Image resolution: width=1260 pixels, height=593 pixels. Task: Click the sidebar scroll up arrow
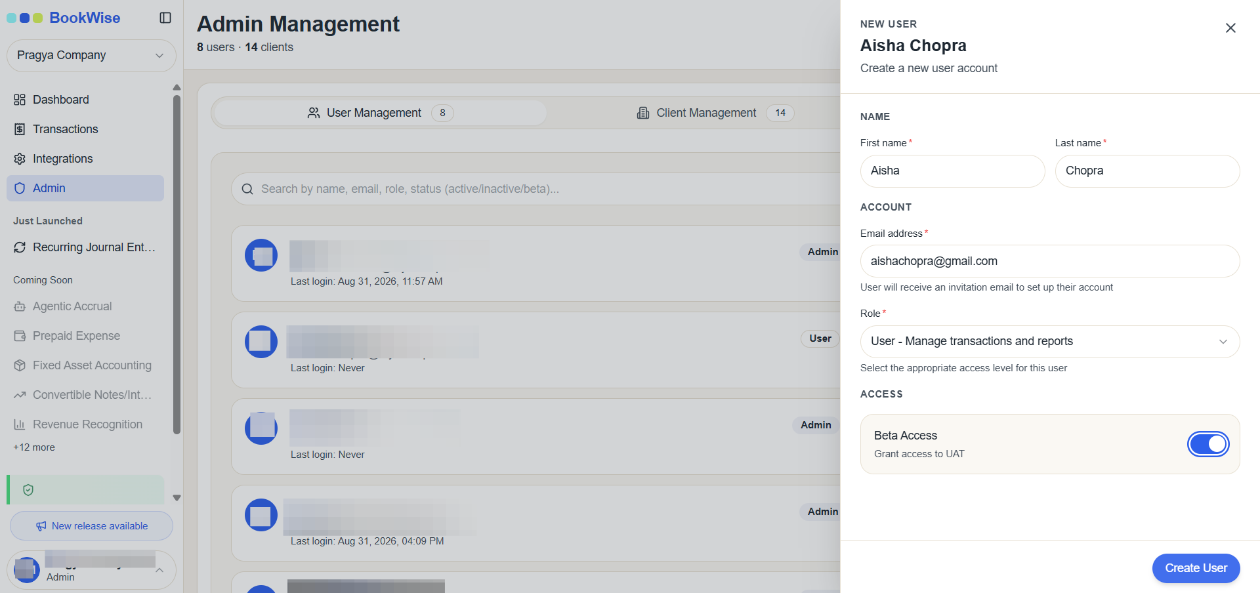point(177,87)
